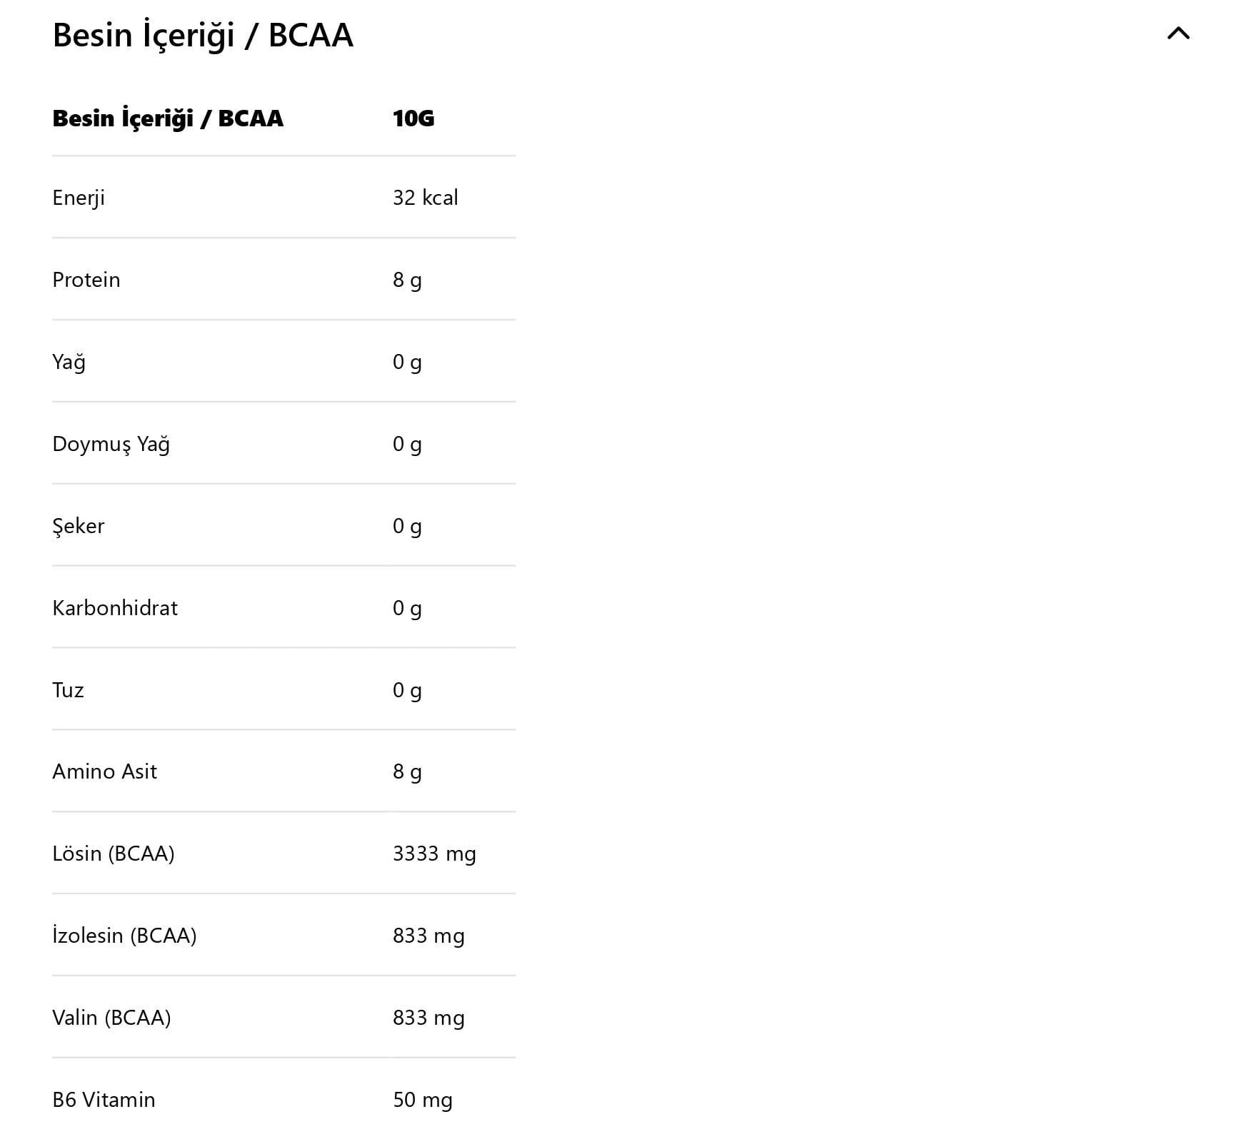This screenshot has height=1134, width=1249.
Task: Click the 10G column header
Action: tap(413, 118)
